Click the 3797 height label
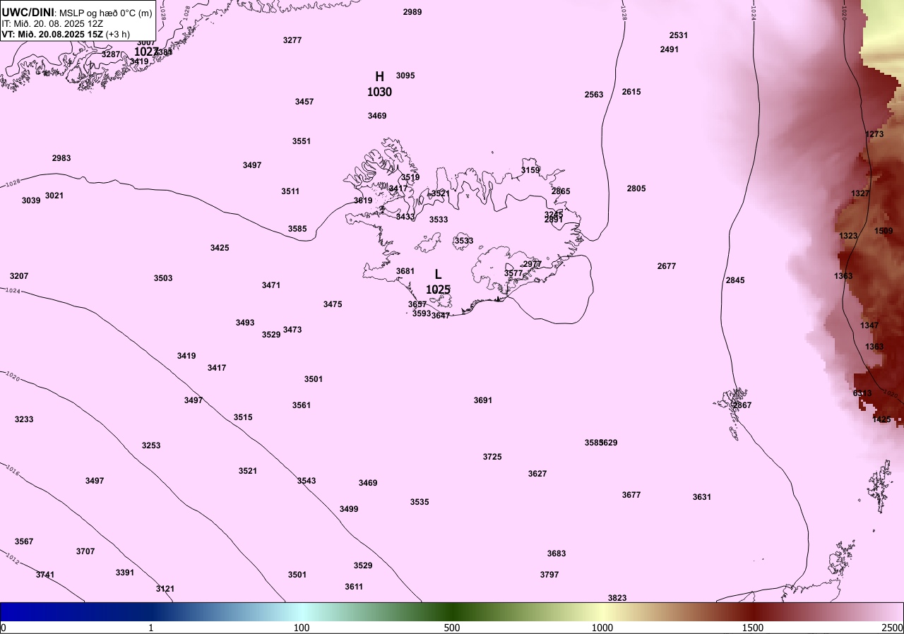The width and height of the screenshot is (904, 634). click(x=549, y=575)
